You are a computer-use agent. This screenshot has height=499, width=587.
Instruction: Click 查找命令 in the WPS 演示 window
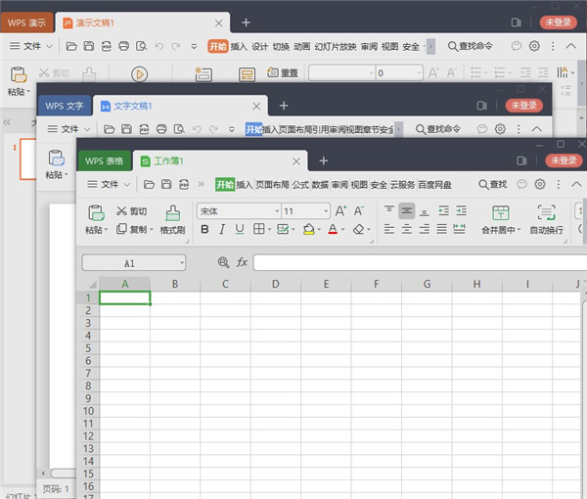pyautogui.click(x=471, y=46)
